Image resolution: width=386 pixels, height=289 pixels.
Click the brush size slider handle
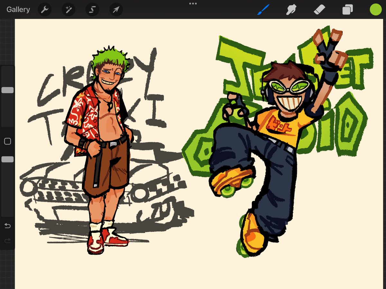point(7,90)
